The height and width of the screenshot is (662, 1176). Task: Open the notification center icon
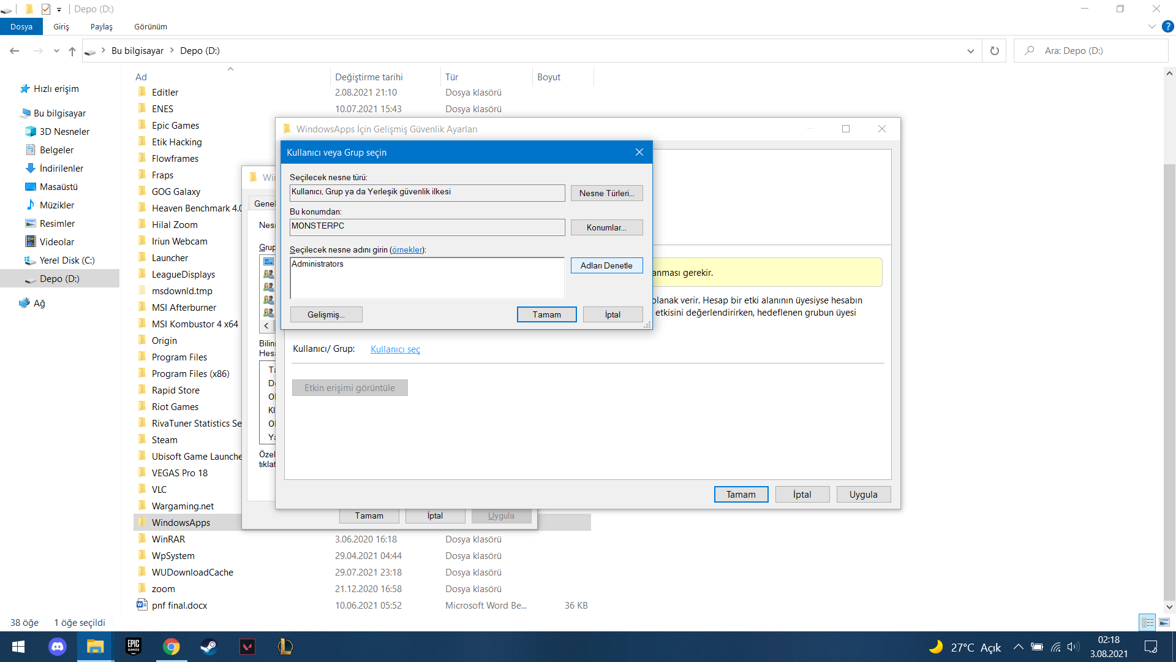pos(1151,647)
